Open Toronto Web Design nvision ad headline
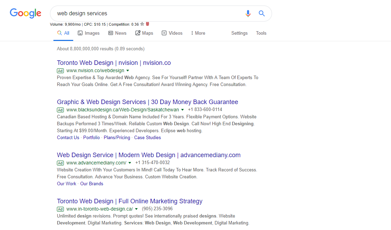 pyautogui.click(x=114, y=62)
